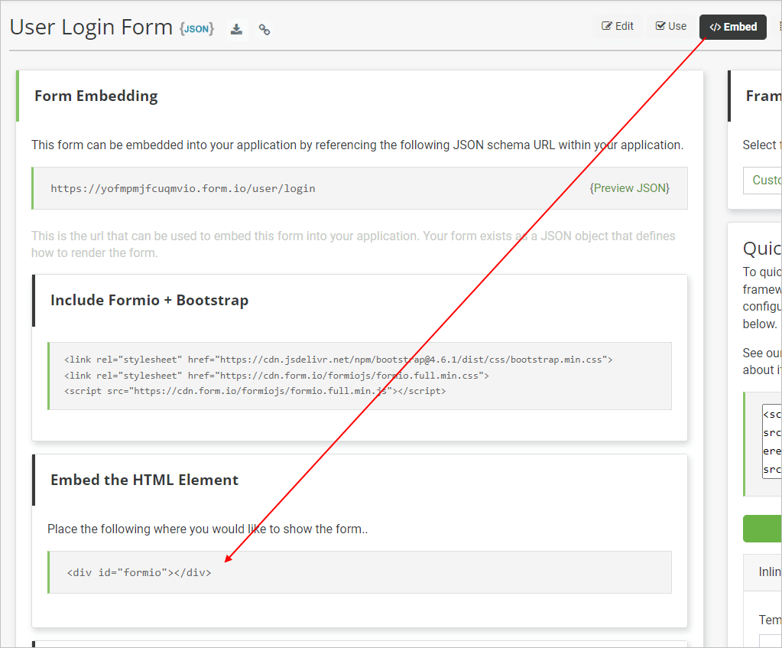This screenshot has height=648, width=782.
Task: Click the Use button
Action: click(670, 25)
